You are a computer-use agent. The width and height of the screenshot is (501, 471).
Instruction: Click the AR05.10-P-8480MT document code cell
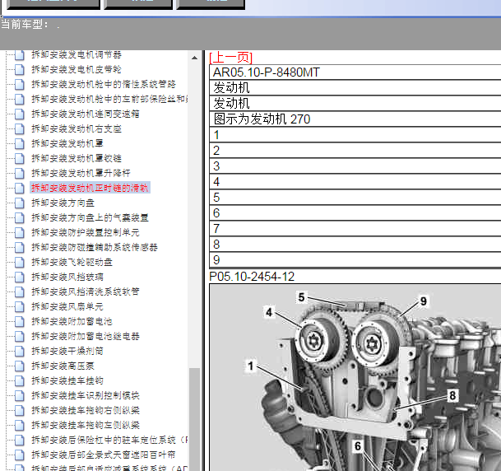(x=355, y=72)
